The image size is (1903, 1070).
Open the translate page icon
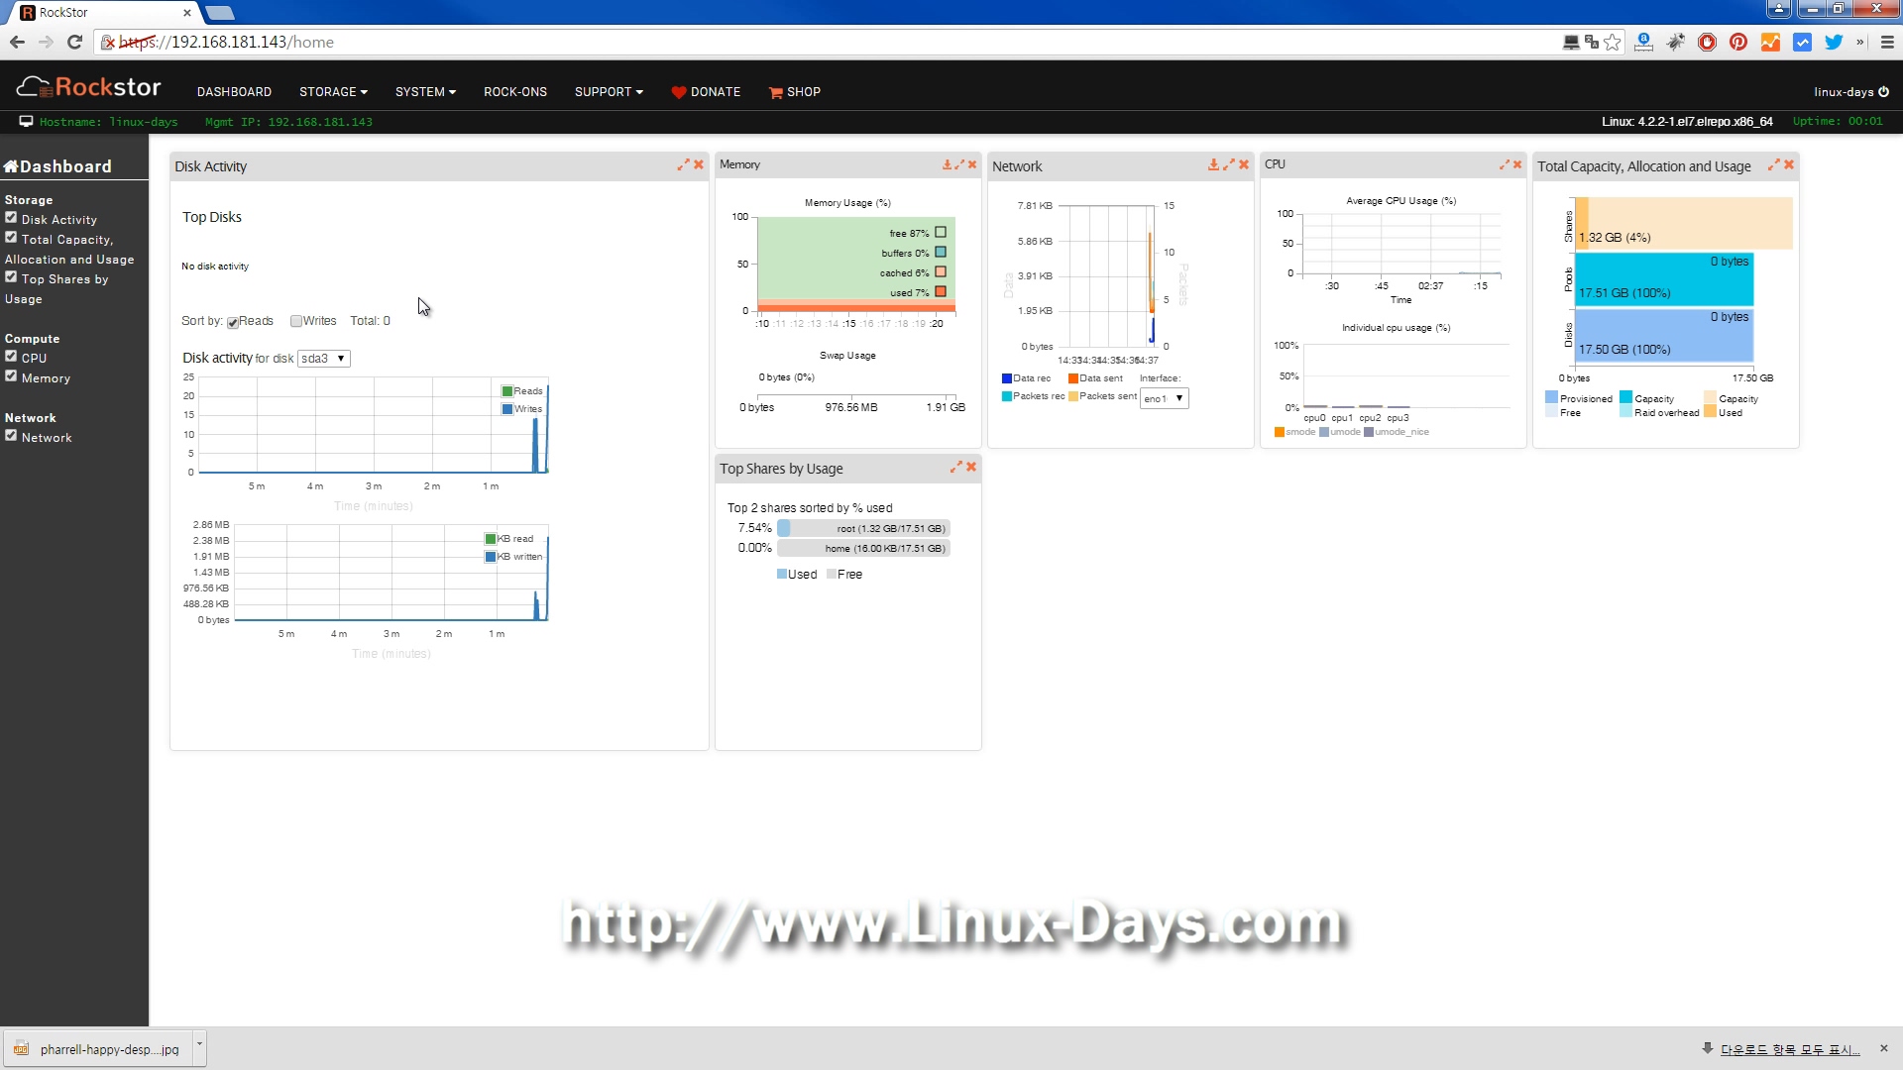1592,42
